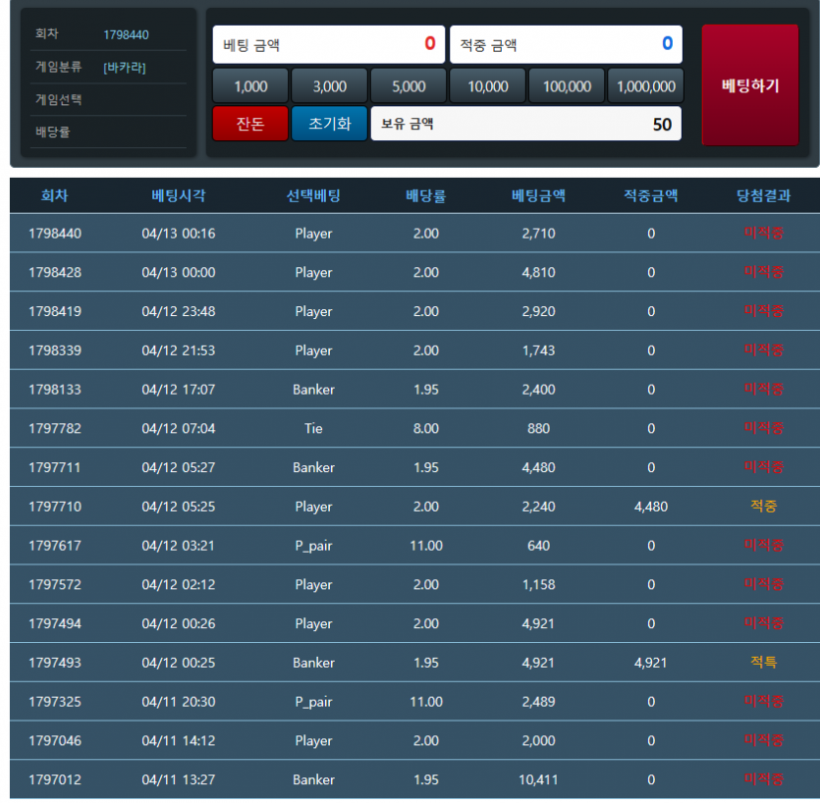Click bet amount 10,411
Viewport: 820px width, 803px height.
[x=538, y=780]
